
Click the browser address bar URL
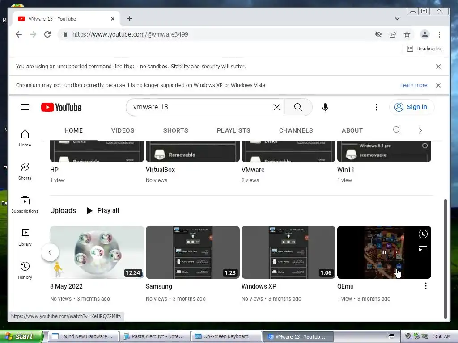(130, 34)
